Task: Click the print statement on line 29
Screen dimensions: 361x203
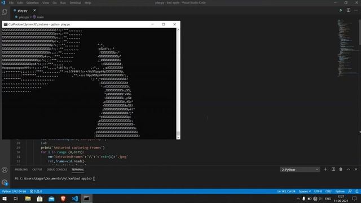Action: coord(73,148)
